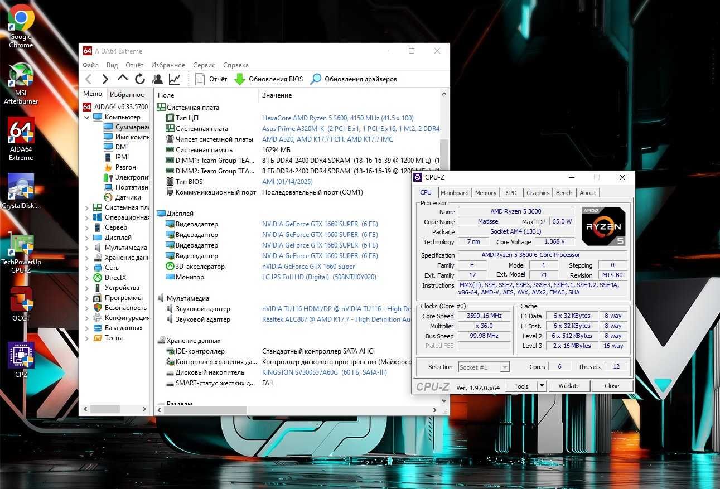
Task: Open the Realtek ALC887 audio adapter link
Action: point(336,319)
